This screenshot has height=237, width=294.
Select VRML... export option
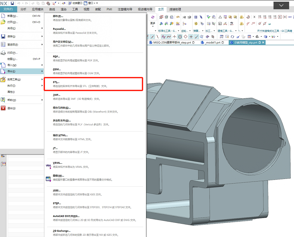point(95,165)
